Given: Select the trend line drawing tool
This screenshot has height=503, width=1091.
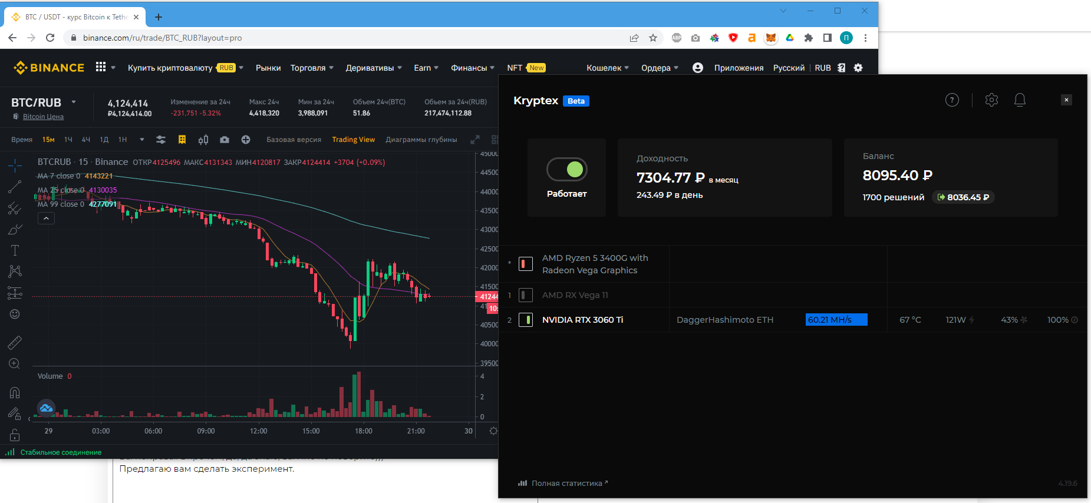Looking at the screenshot, I should (x=15, y=187).
